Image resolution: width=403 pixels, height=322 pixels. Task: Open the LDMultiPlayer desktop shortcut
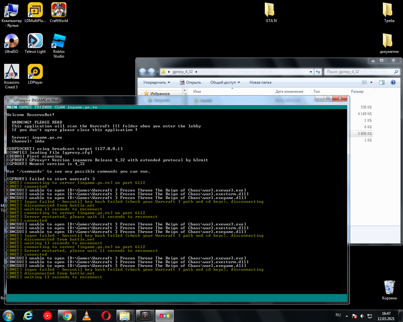35,11
